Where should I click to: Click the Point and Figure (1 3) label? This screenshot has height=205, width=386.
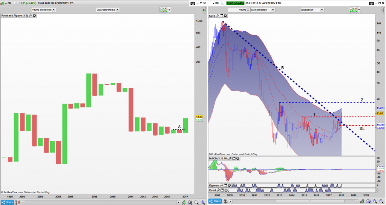coord(15,15)
